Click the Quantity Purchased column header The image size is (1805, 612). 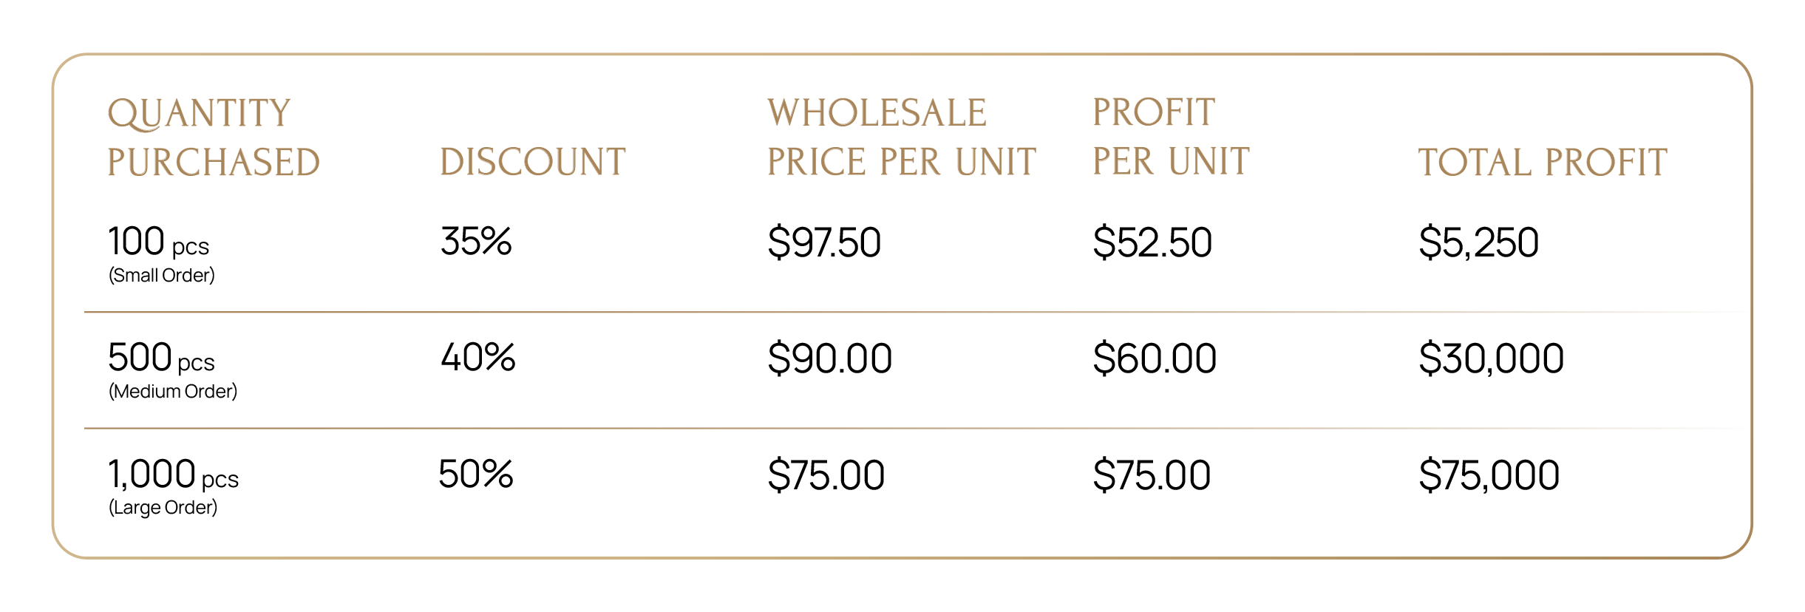[214, 137]
